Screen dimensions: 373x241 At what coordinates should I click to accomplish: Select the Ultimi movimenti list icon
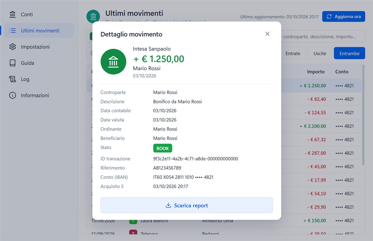pyautogui.click(x=12, y=31)
